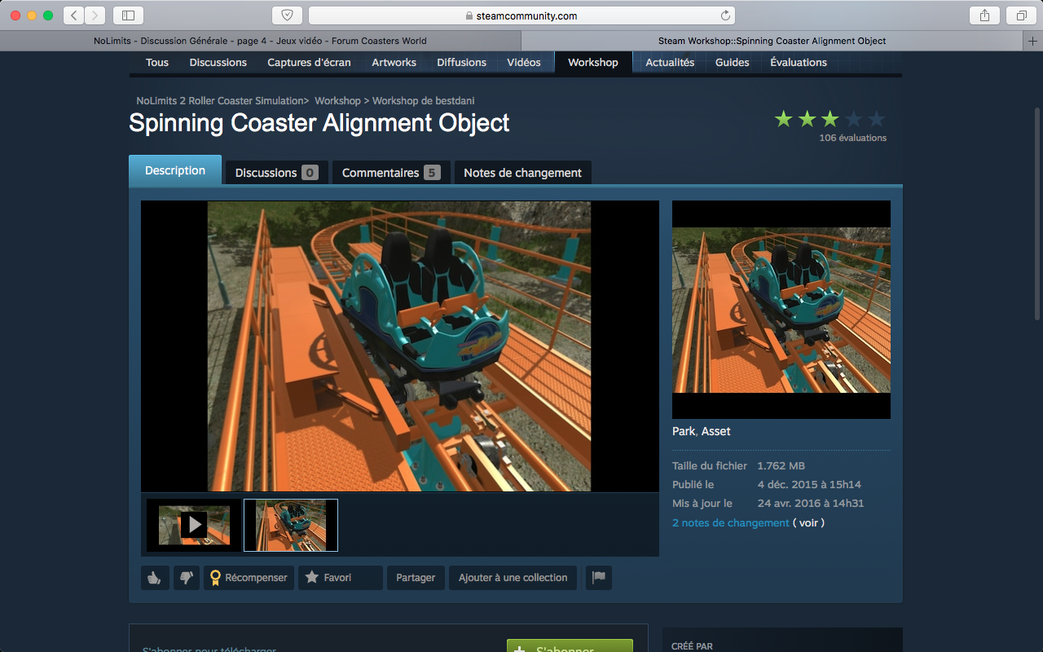Select the Workshop nav item
1043x652 pixels.
click(x=593, y=63)
